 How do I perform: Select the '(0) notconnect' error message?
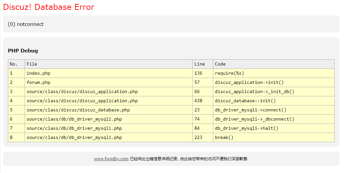(x=26, y=24)
